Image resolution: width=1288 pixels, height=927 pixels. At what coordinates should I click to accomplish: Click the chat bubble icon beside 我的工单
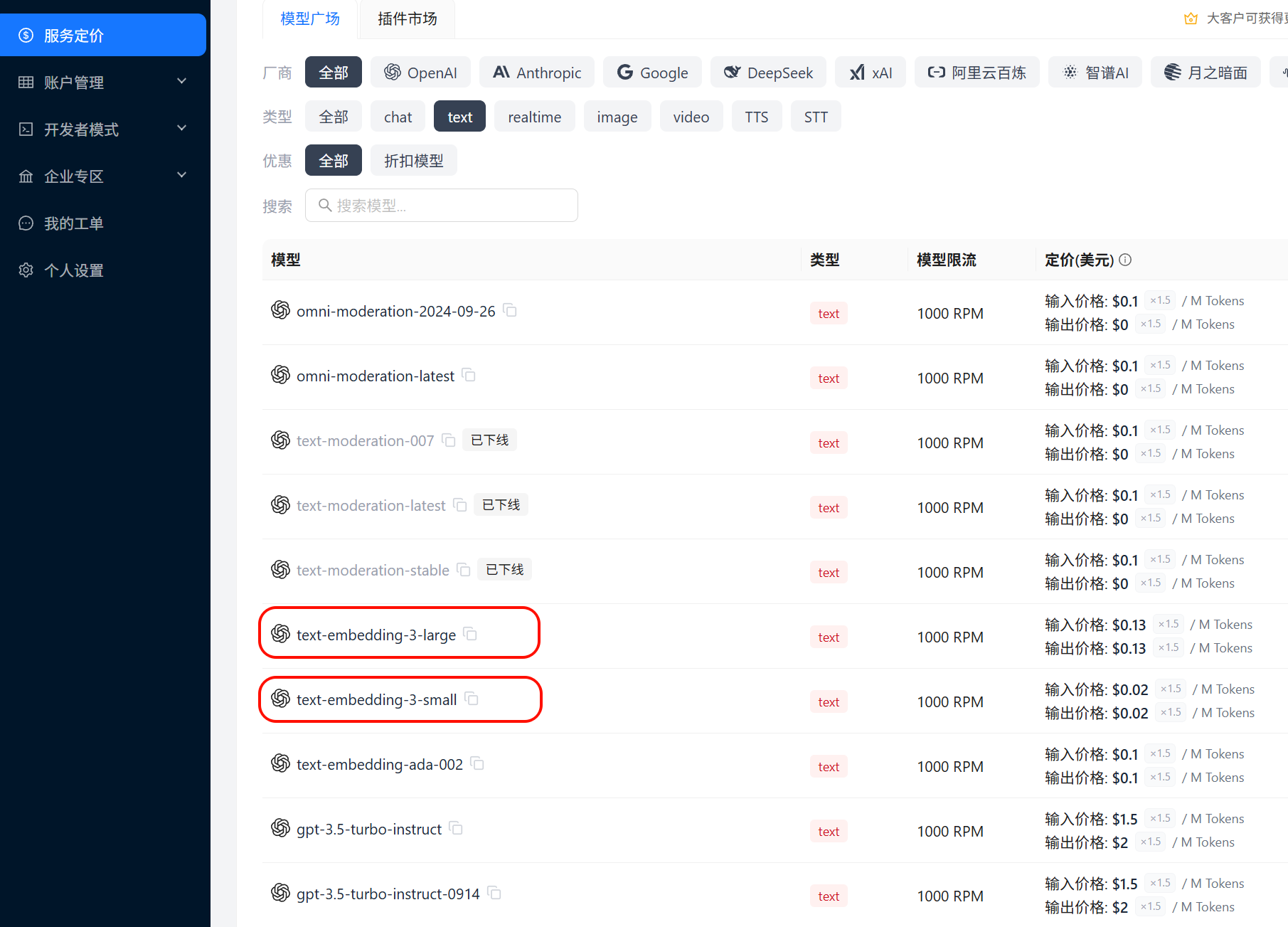pos(26,223)
